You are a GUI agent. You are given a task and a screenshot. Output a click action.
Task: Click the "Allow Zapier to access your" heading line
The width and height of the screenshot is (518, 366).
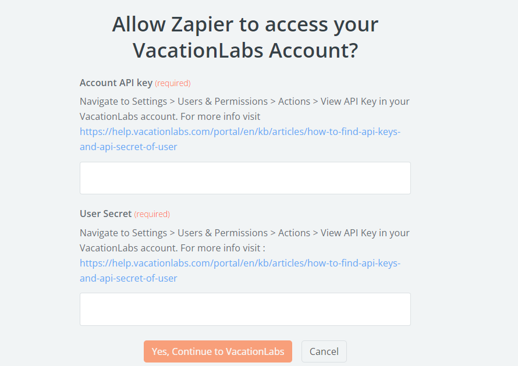[245, 24]
